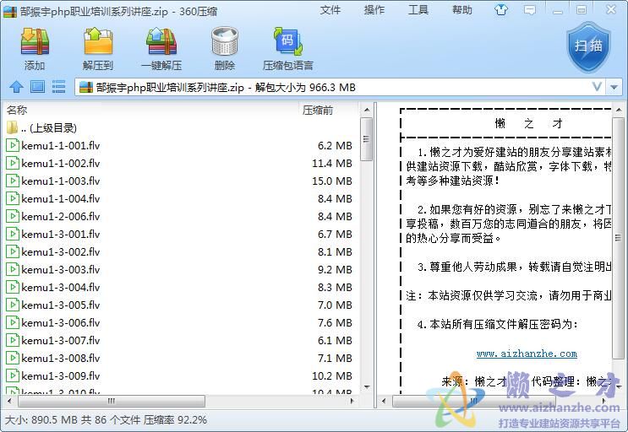Switch to list view mode icon
Image resolution: width=628 pixels, height=432 pixels.
tap(59, 87)
